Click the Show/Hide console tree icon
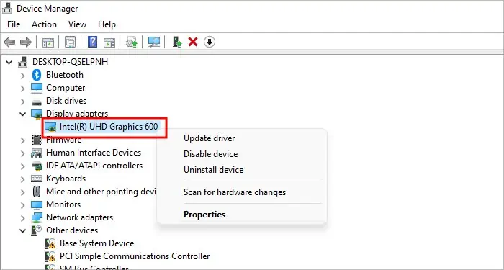 click(48, 42)
